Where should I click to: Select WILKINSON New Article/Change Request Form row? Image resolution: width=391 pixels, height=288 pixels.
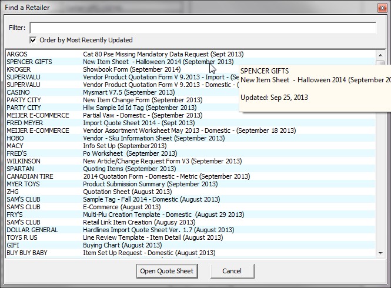coord(191,161)
